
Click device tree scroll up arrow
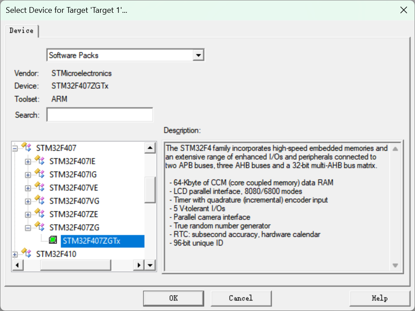pos(150,148)
